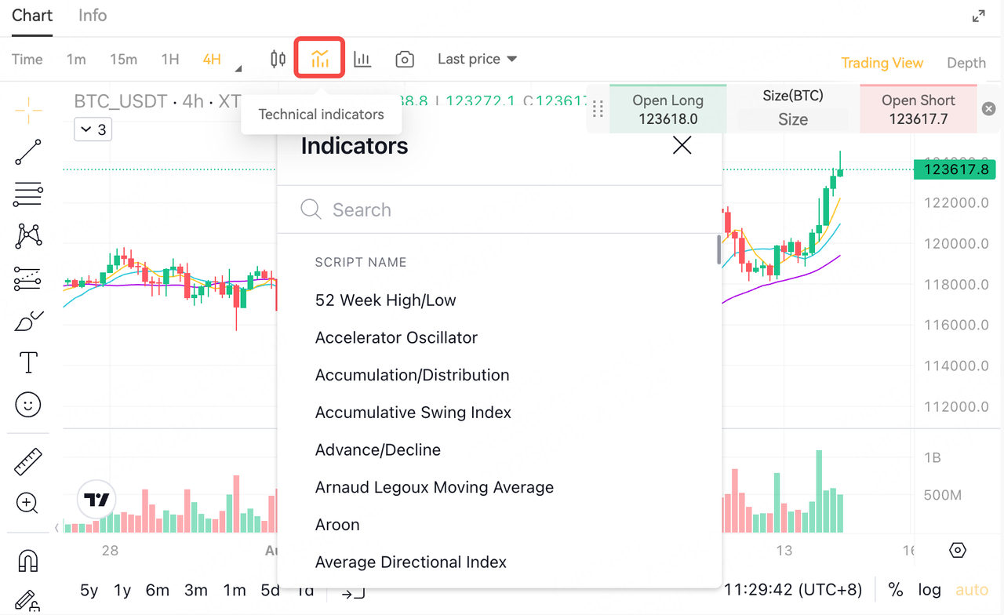Select the brush drawing tool
Image resolution: width=1004 pixels, height=615 pixels.
(x=27, y=320)
